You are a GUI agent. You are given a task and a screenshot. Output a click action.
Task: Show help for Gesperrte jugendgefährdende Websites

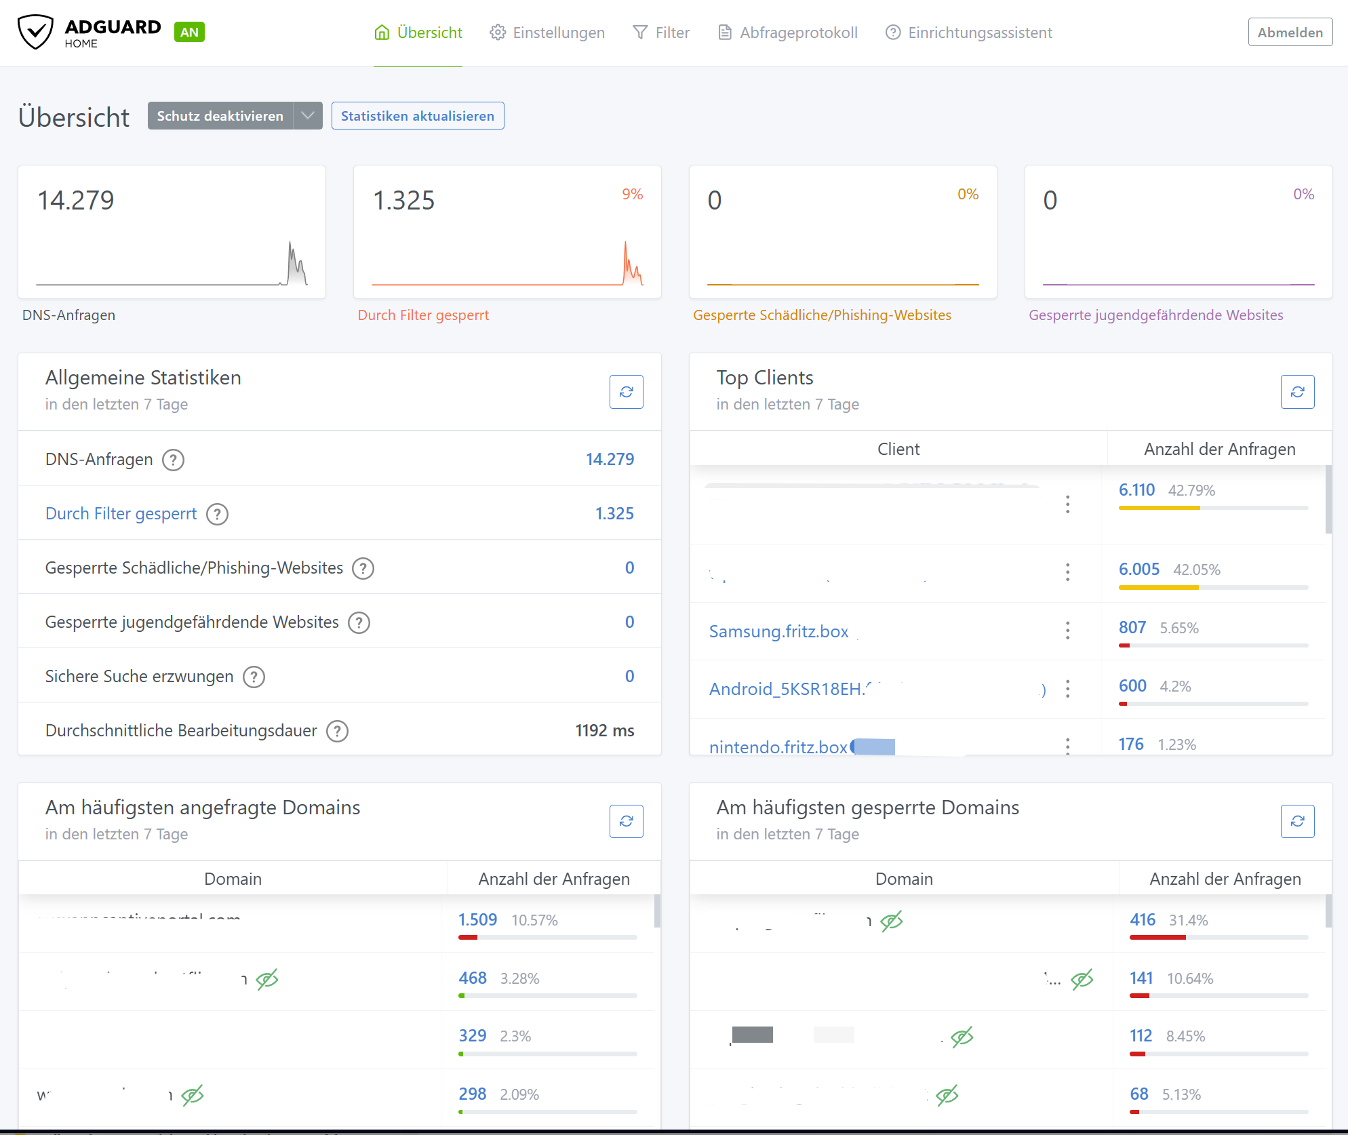coord(359,622)
